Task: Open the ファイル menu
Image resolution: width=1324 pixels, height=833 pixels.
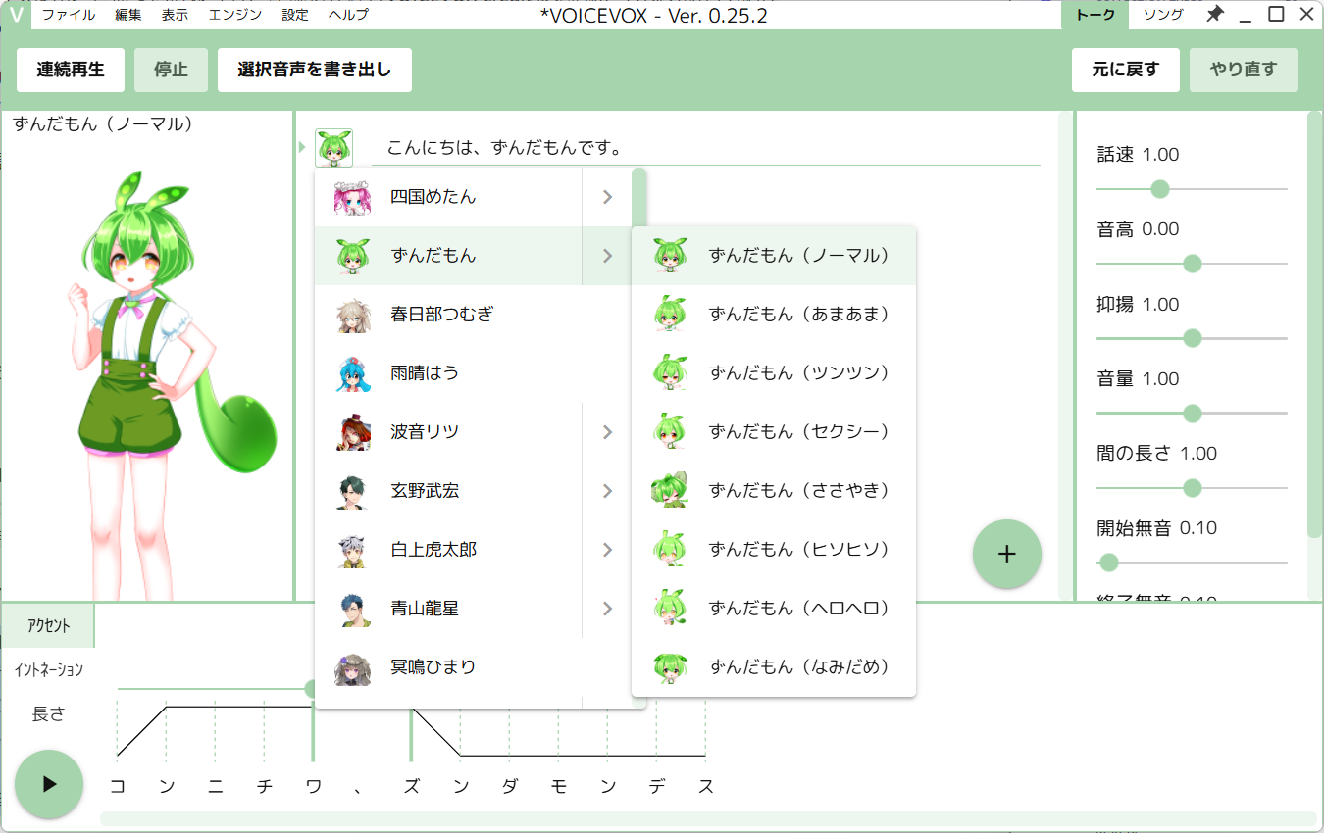Action: (69, 15)
